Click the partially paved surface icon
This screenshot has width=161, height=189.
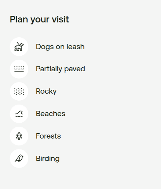(x=19, y=69)
